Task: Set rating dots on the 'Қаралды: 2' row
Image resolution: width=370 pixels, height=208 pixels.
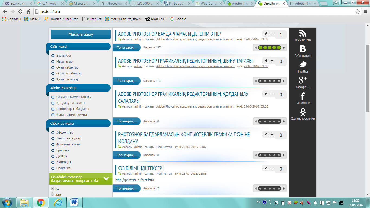Action: (270, 188)
